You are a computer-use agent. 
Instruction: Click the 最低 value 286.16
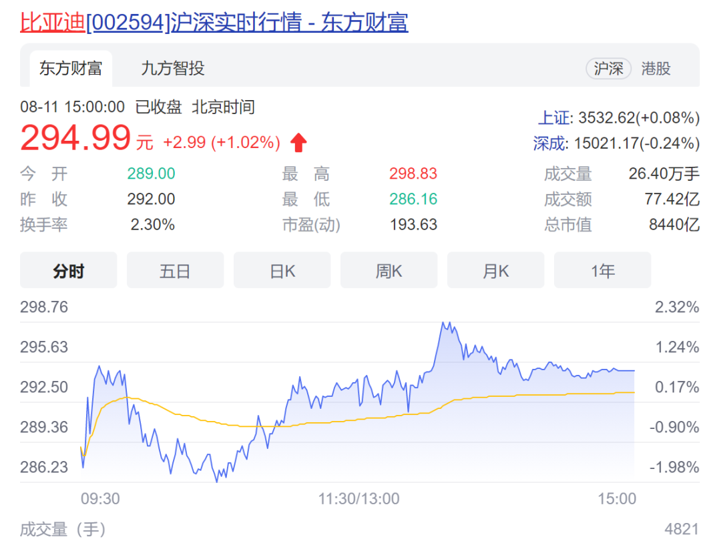pos(413,199)
